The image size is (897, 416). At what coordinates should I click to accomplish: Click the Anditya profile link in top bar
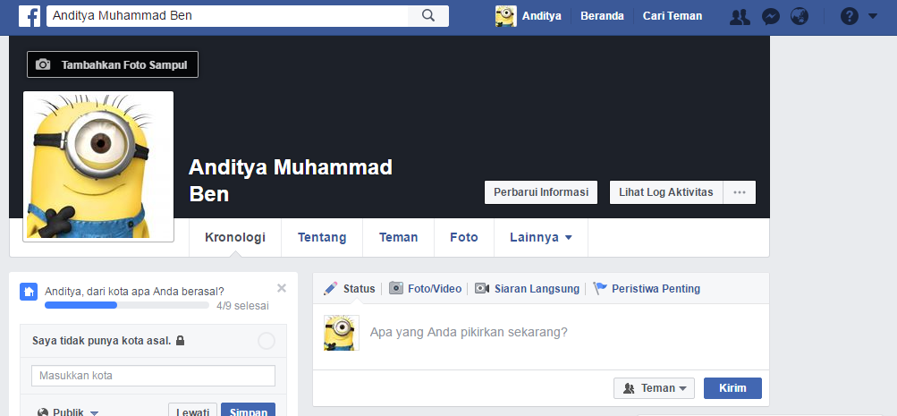click(541, 16)
